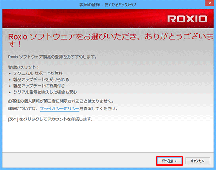The image size is (216, 170).
Task: Click the お客様の個人情報 disclosure statement
Action: (x=61, y=101)
